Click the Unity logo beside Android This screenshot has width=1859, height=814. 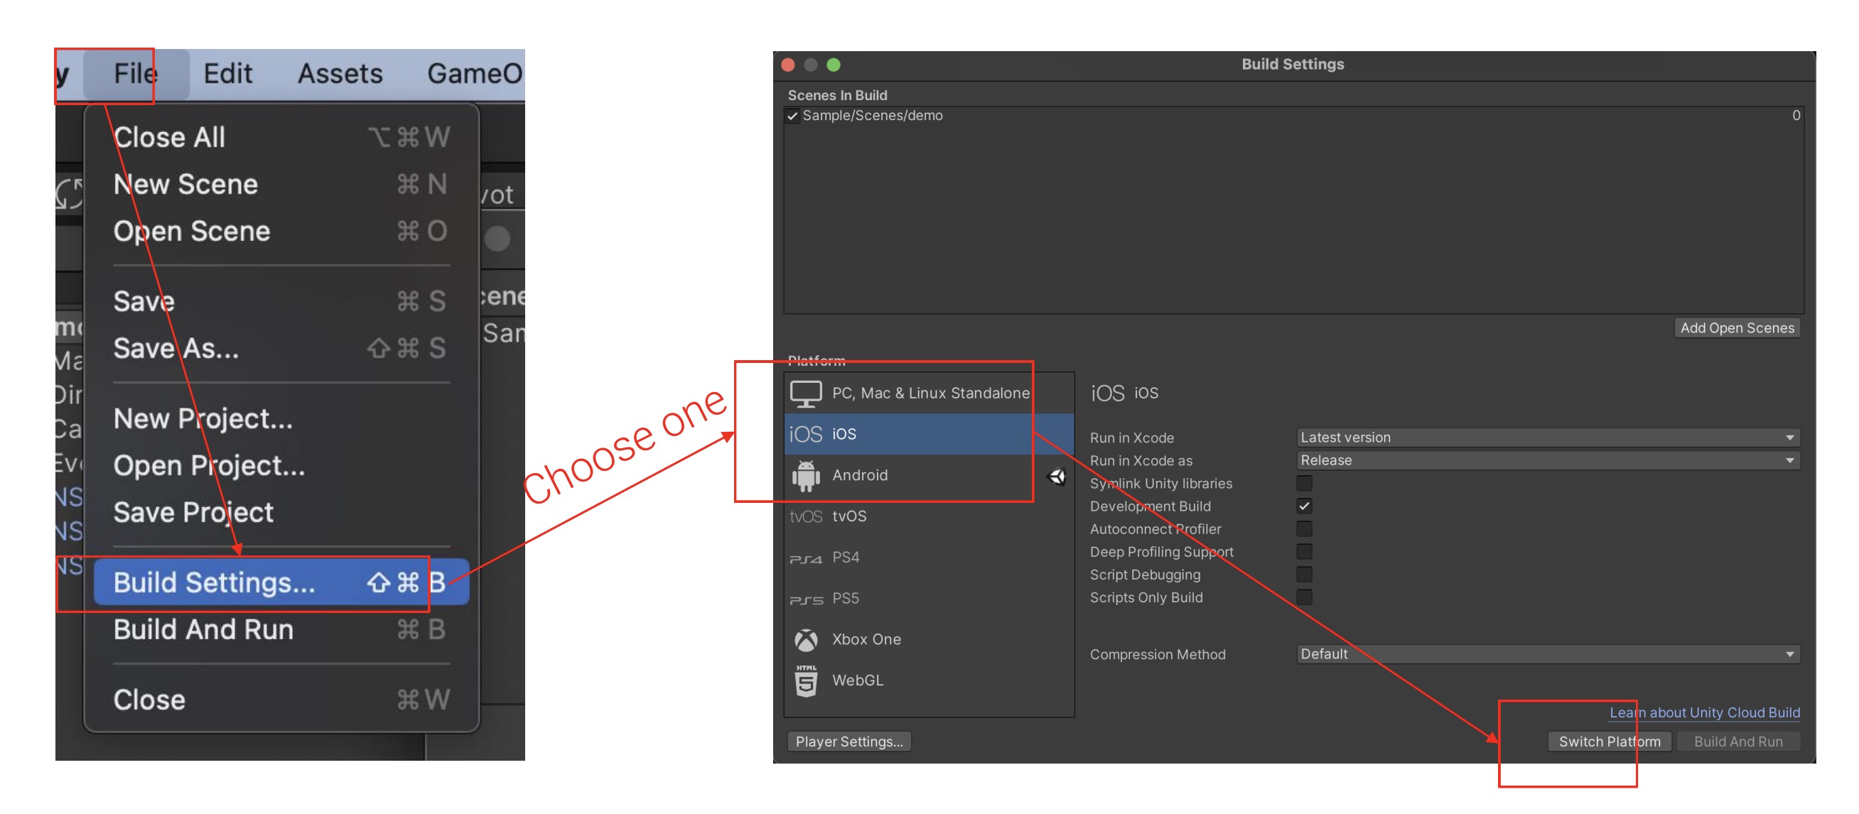pos(1057,477)
